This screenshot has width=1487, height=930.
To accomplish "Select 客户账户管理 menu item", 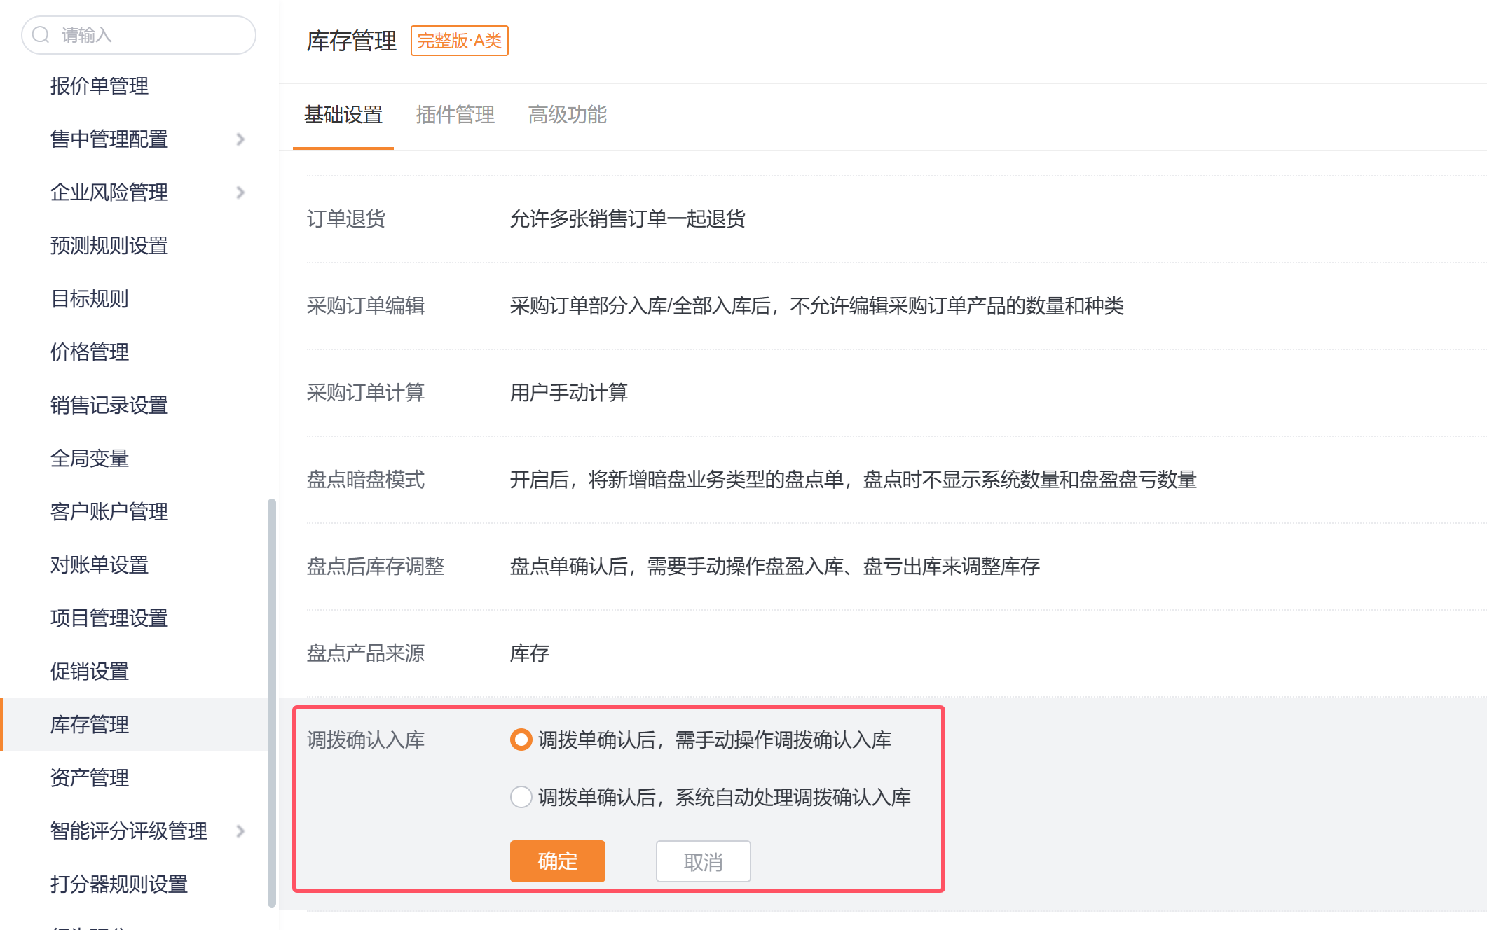I will pos(109,512).
